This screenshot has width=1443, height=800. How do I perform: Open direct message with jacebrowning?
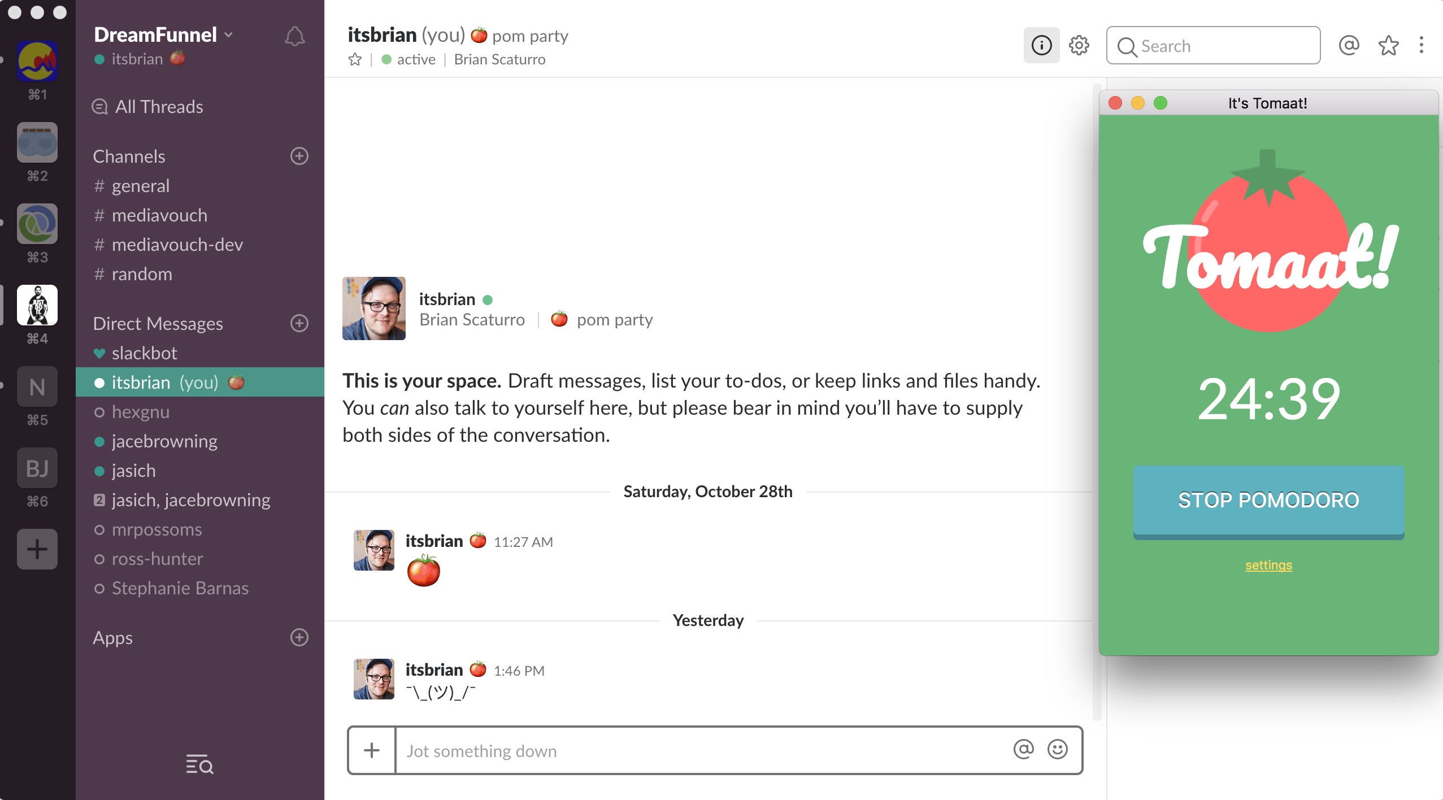(x=164, y=441)
